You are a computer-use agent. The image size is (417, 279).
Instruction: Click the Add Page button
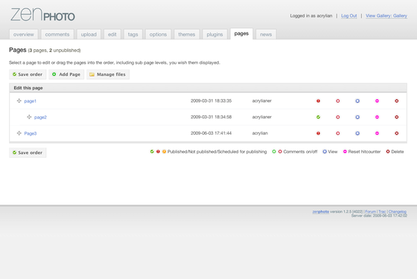click(x=66, y=74)
